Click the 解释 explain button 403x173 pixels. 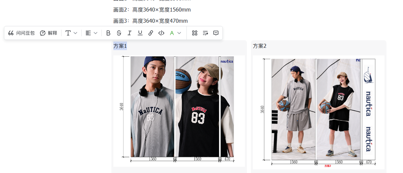pyautogui.click(x=49, y=33)
